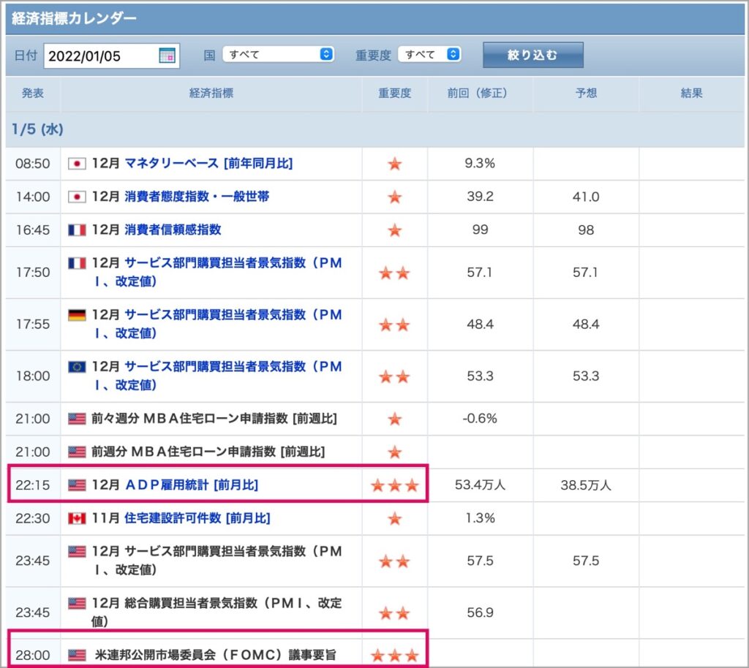Click the single star for マネタリーベース

(x=394, y=164)
